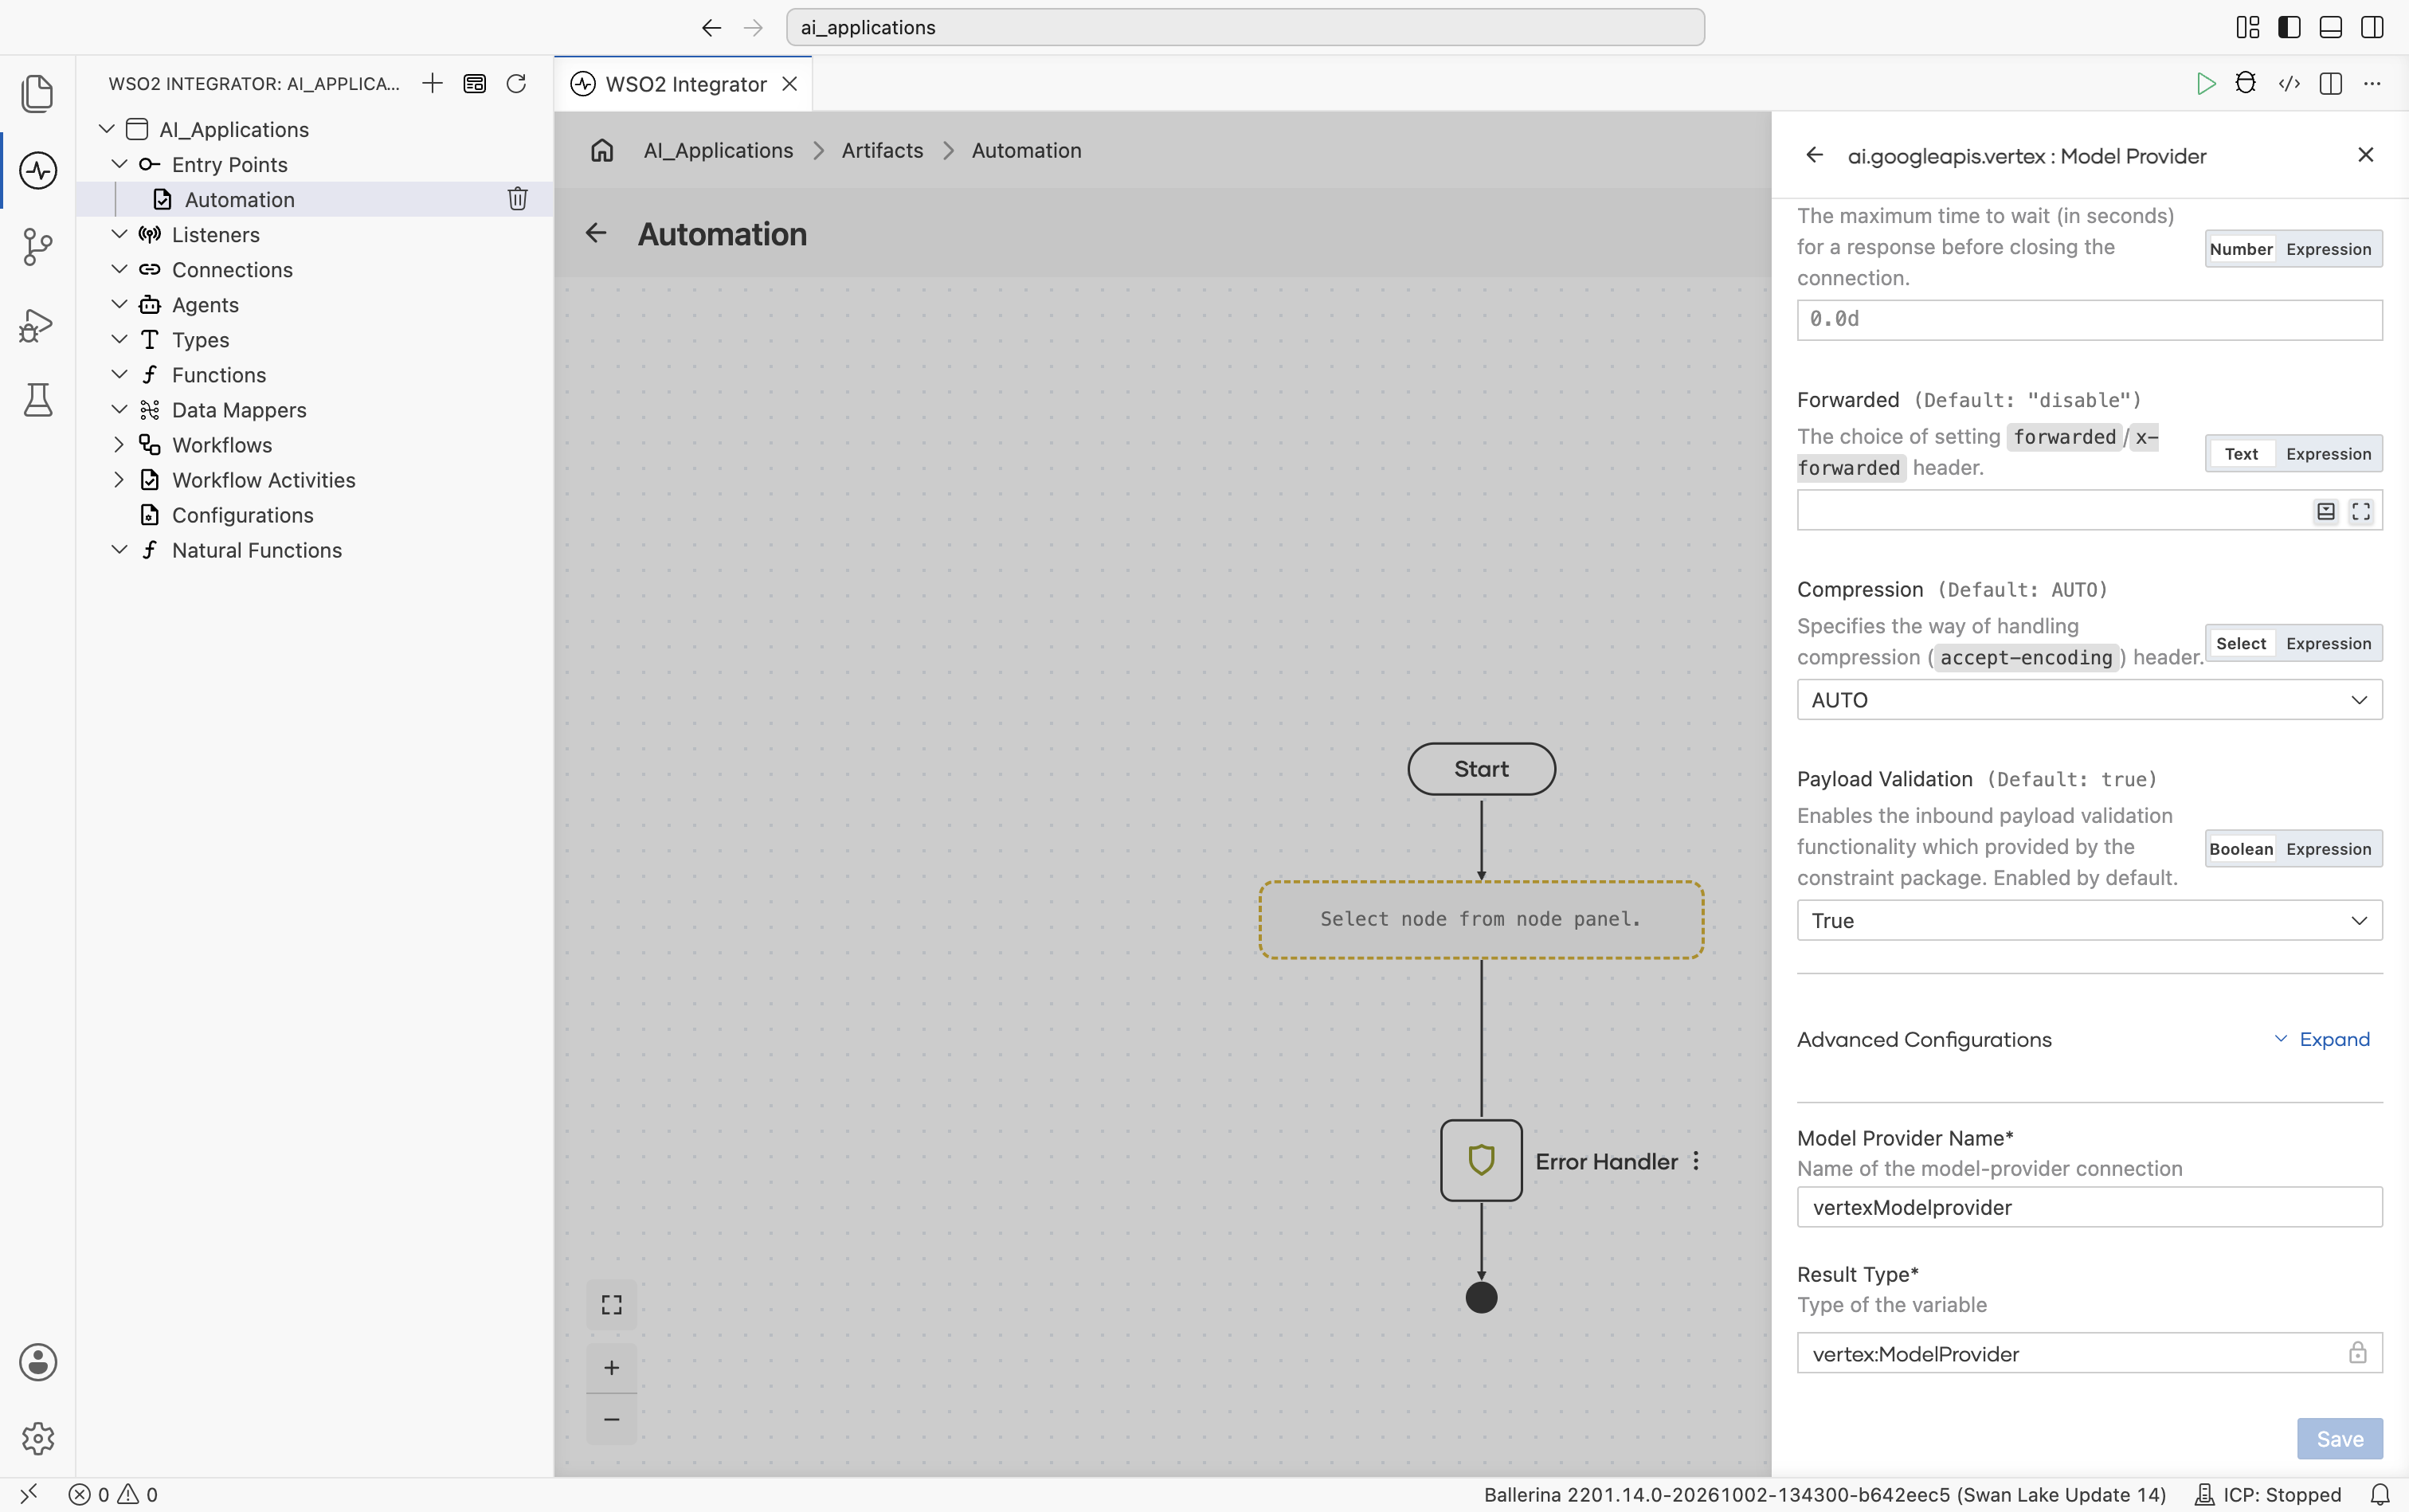Refresh the integrator project tree

(516, 83)
